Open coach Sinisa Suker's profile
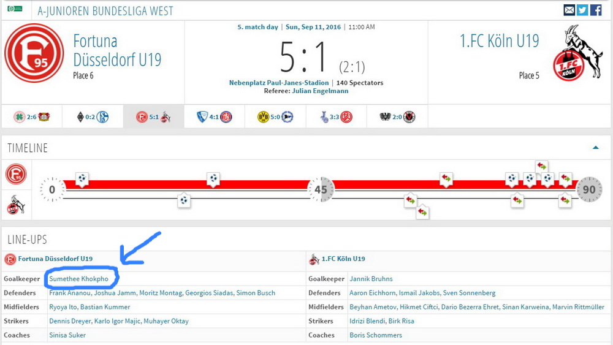613x345 pixels. click(67, 335)
